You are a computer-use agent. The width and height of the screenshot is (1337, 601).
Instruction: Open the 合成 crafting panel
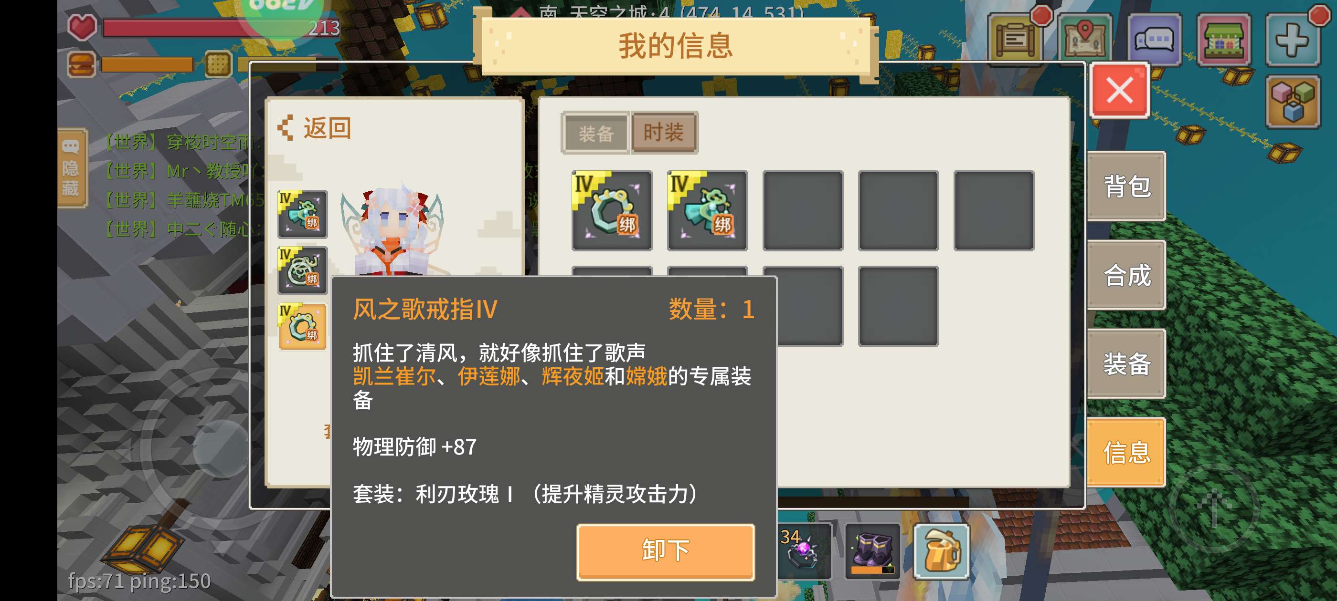pyautogui.click(x=1126, y=275)
